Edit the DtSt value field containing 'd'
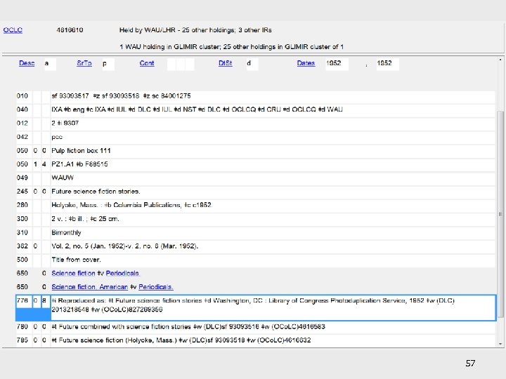506x379 pixels. coord(252,64)
